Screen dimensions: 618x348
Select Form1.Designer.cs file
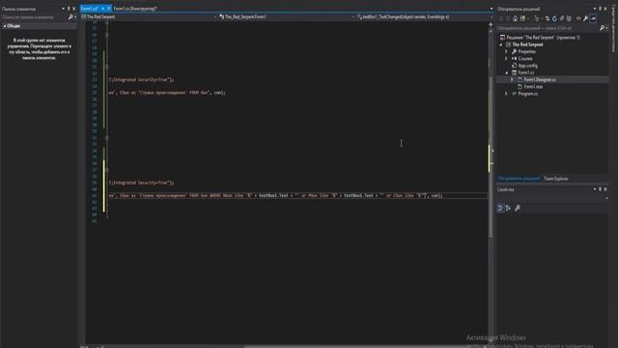(540, 79)
